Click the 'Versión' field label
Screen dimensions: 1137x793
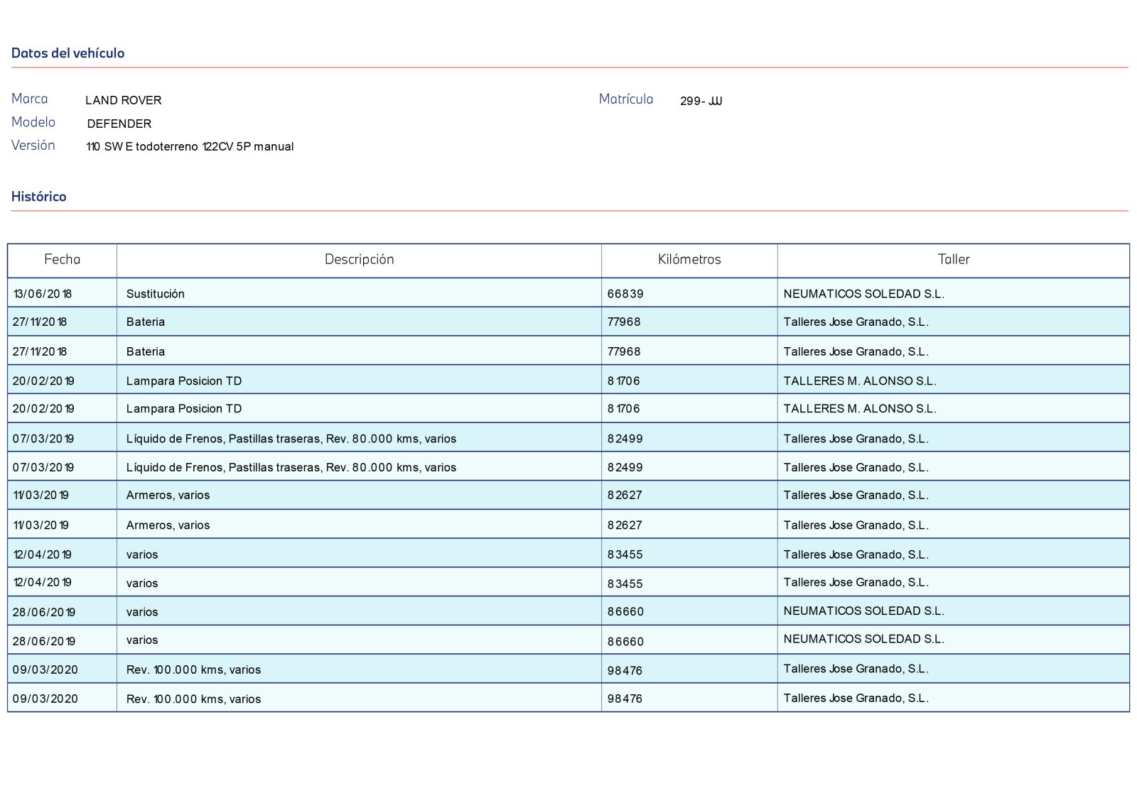pyautogui.click(x=33, y=146)
